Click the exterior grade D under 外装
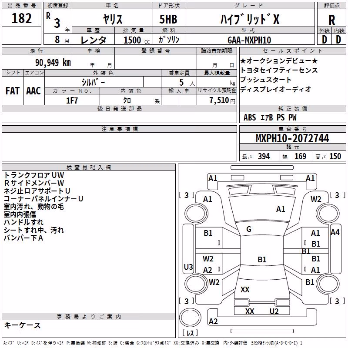 pyautogui.click(x=325, y=40)
